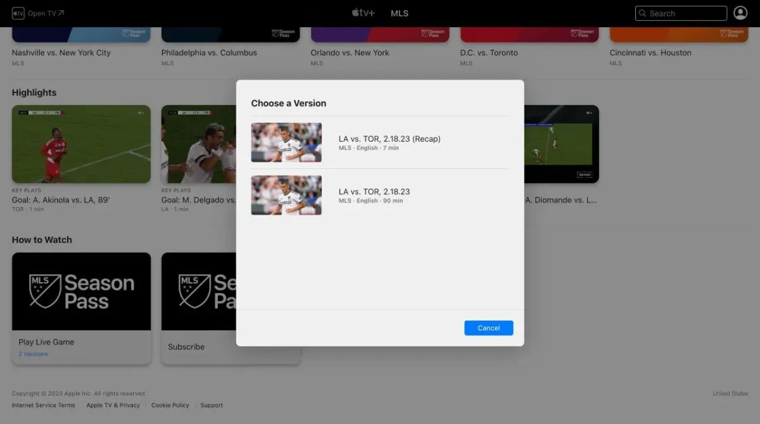760x424 pixels.
Task: Open Apple TV & Privacy link
Action: tap(113, 405)
